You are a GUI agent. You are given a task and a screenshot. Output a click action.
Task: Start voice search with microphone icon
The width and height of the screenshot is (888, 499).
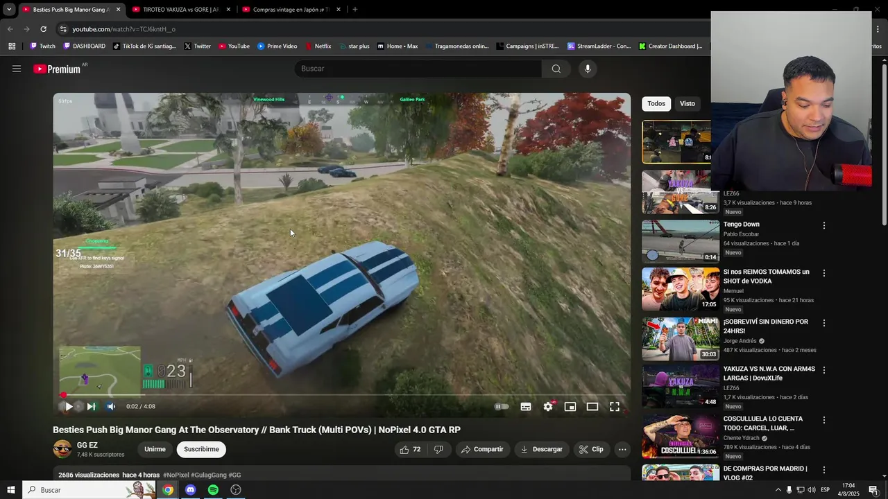[588, 69]
